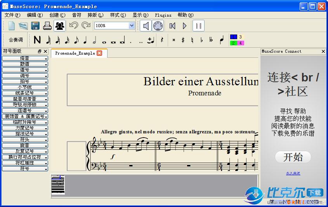Viewport: 328px width, 207px height.
Task: Expand the 力度记号 (dynamics) palette
Action: tap(25, 128)
